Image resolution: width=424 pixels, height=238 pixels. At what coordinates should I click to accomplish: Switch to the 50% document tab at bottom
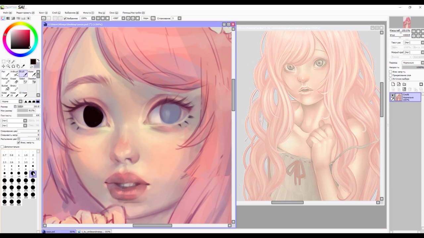click(x=59, y=232)
